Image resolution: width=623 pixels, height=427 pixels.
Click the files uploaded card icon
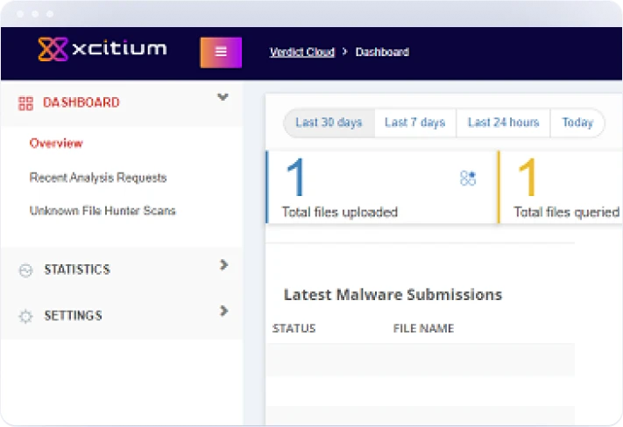[x=468, y=178]
